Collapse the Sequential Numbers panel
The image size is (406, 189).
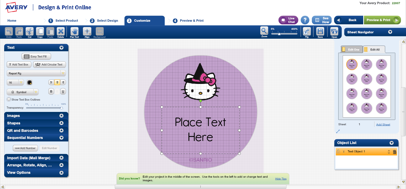point(62,138)
